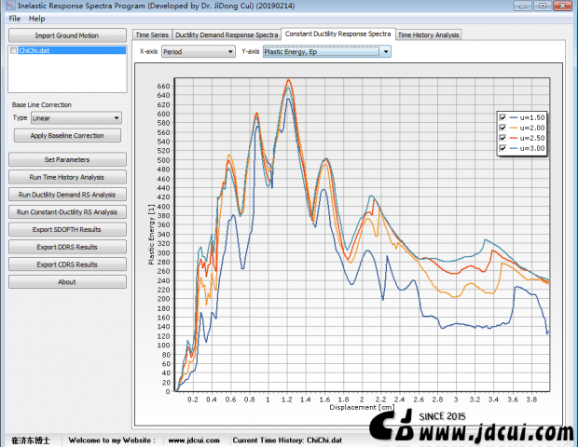Click the app icon in title bar

point(8,6)
